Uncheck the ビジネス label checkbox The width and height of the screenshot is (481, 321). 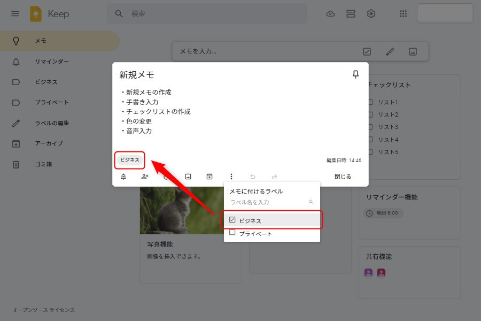tap(232, 220)
